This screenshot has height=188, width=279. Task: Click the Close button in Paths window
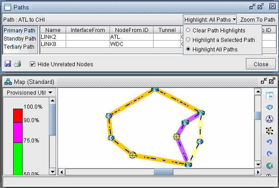[x=260, y=64]
